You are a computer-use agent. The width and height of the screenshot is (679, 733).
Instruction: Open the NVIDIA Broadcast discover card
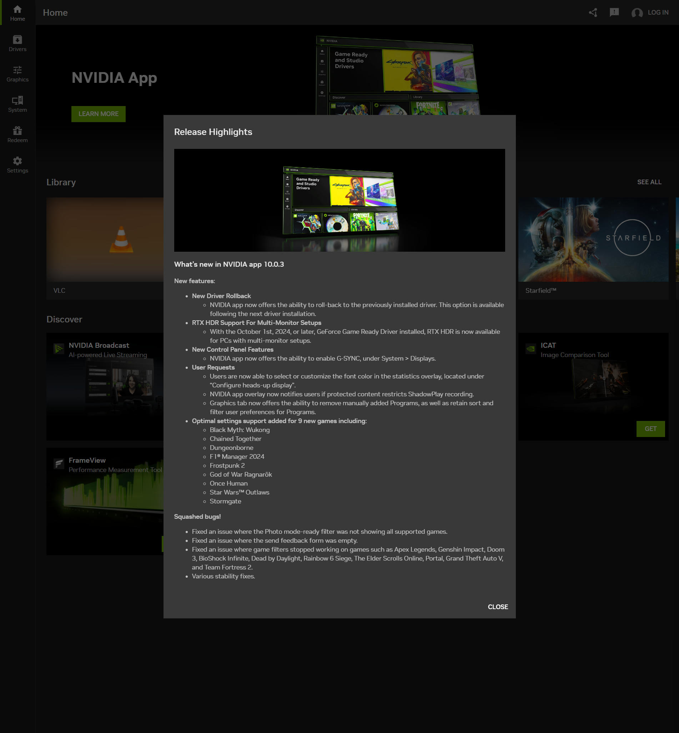click(105, 387)
